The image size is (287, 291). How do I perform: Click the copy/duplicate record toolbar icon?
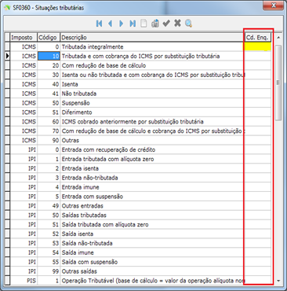[x=155, y=24]
